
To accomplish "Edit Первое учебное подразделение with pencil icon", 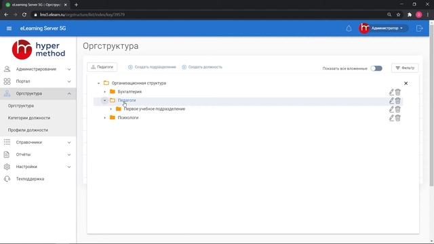I will (x=391, y=109).
